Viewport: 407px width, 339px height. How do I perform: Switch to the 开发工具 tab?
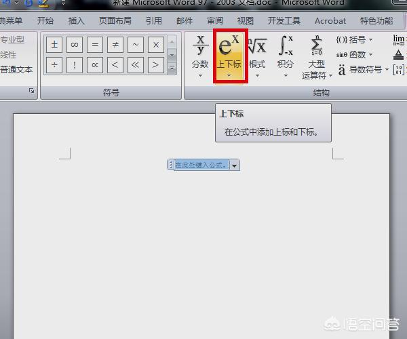[x=284, y=20]
